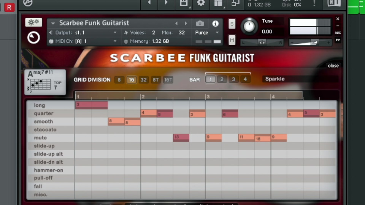The width and height of the screenshot is (365, 205).
Task: Click the mute note labeled 13
Action: click(x=181, y=137)
